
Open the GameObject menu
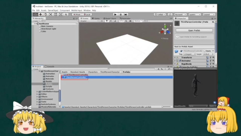coord(53,11)
